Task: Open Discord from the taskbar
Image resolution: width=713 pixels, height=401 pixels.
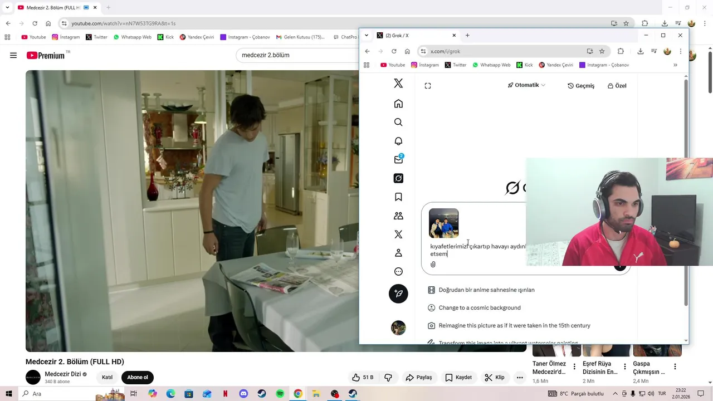Action: pos(243,394)
